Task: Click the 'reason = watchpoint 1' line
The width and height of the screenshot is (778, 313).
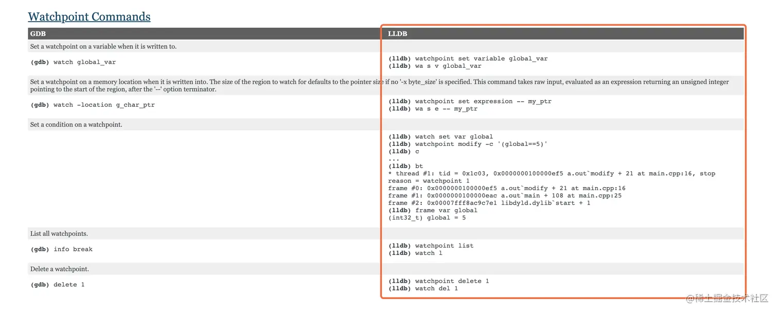Action: pyautogui.click(x=429, y=181)
